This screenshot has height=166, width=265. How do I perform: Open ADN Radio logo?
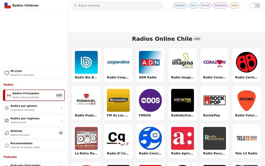tap(150, 62)
